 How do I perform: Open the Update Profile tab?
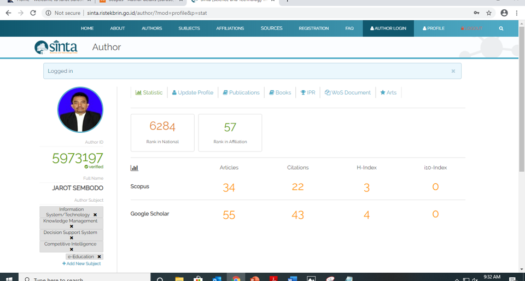pos(192,92)
